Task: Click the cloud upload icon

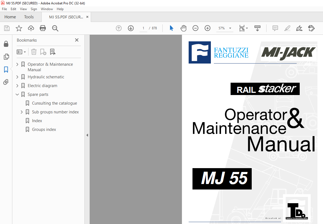Action: 31,28
